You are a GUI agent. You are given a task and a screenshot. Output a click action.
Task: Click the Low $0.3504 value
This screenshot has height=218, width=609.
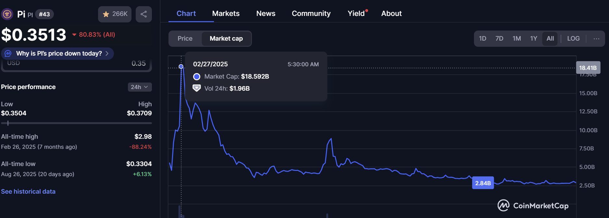coord(14,113)
